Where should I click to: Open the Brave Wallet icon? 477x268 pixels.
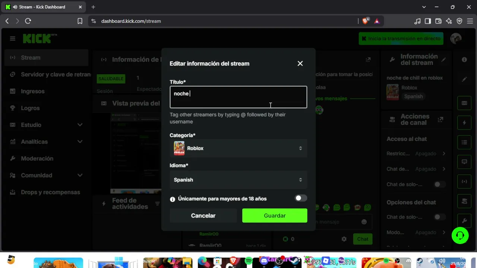[x=438, y=21]
